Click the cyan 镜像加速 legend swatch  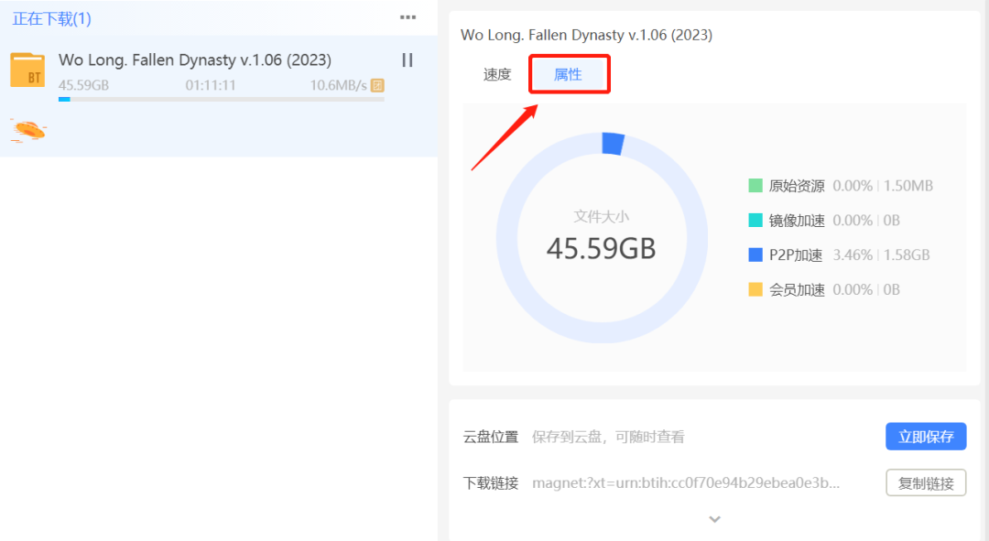tap(755, 220)
